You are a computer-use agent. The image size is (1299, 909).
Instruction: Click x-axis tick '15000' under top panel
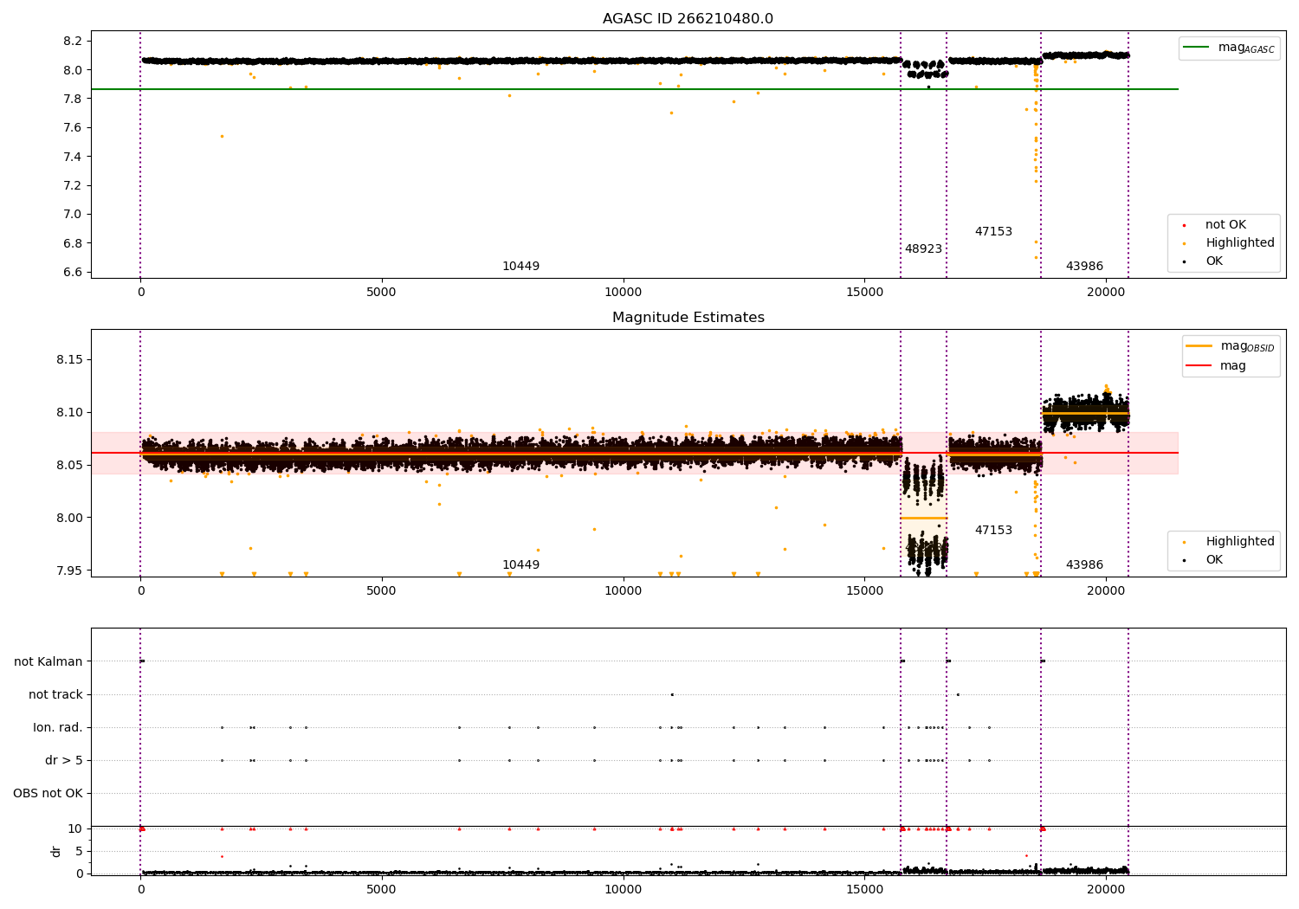click(x=864, y=293)
